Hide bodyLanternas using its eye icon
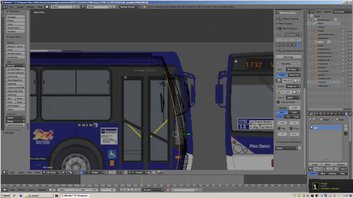The width and height of the screenshot is (353, 198). [343, 56]
